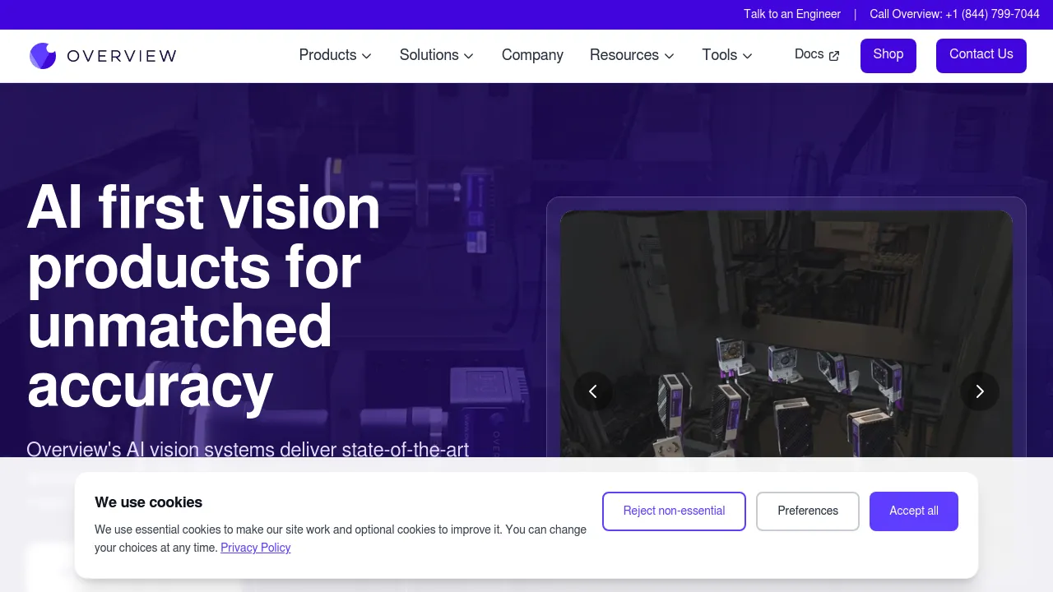Screen dimensions: 1053x592
Task: Open Docs external link icon
Action: (834, 56)
